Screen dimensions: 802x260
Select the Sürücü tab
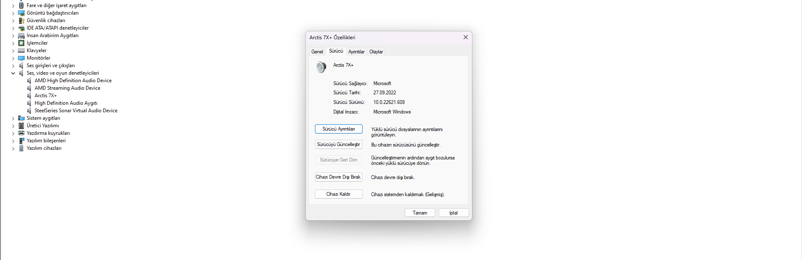click(x=336, y=51)
